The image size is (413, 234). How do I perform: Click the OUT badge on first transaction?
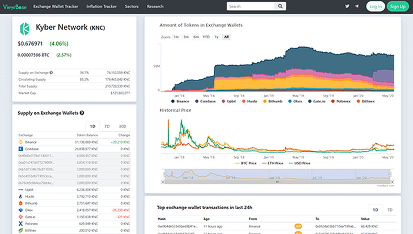tap(298, 227)
